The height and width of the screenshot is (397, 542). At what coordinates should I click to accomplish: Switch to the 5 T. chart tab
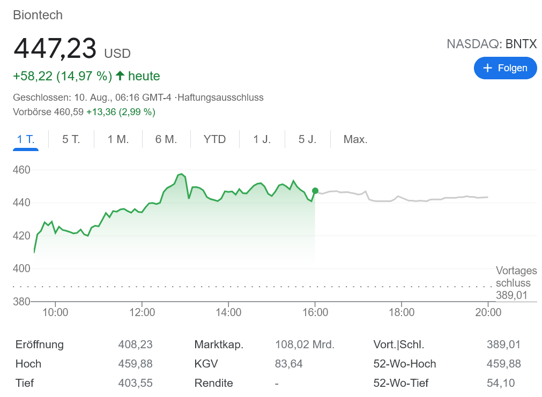coord(71,139)
